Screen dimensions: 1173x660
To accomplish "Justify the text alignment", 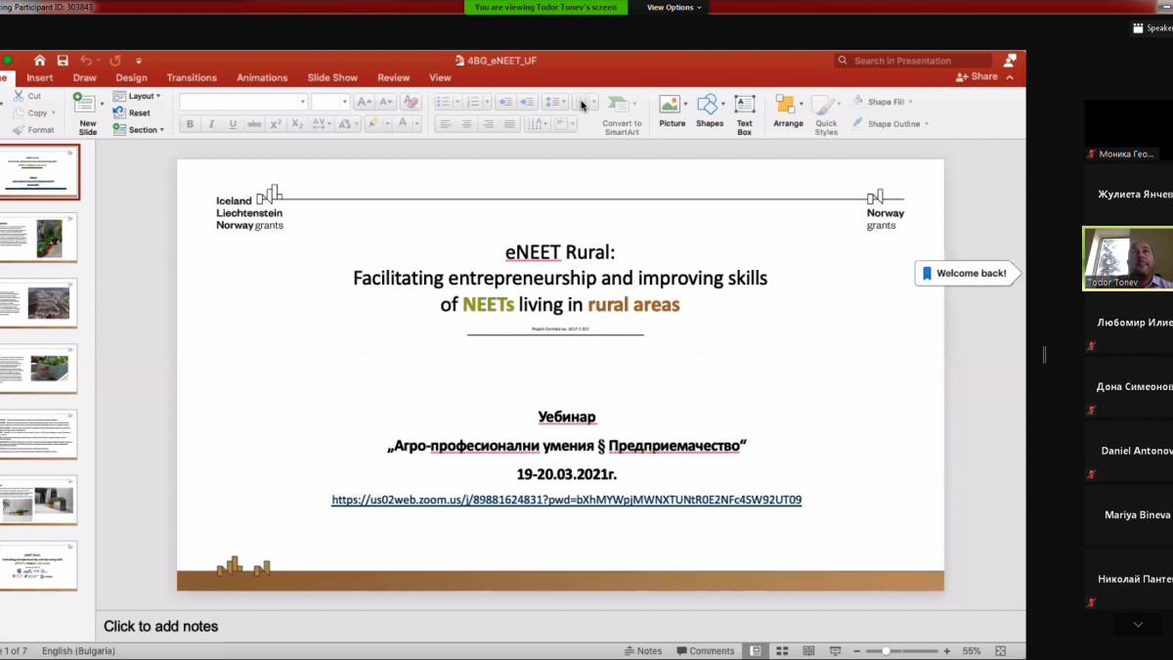I will pos(509,124).
